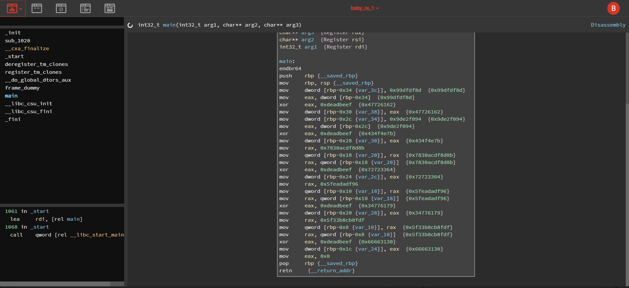Open the baby_re_1 file dropdown
Image resolution: width=629 pixels, height=288 pixels.
[365, 8]
